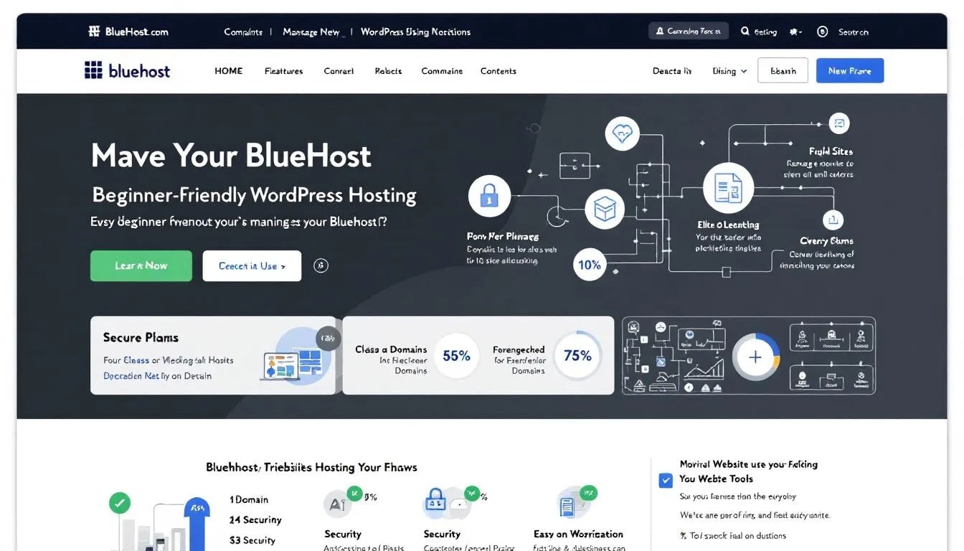Click the Docraden Net ily on Desaln link

tap(157, 376)
